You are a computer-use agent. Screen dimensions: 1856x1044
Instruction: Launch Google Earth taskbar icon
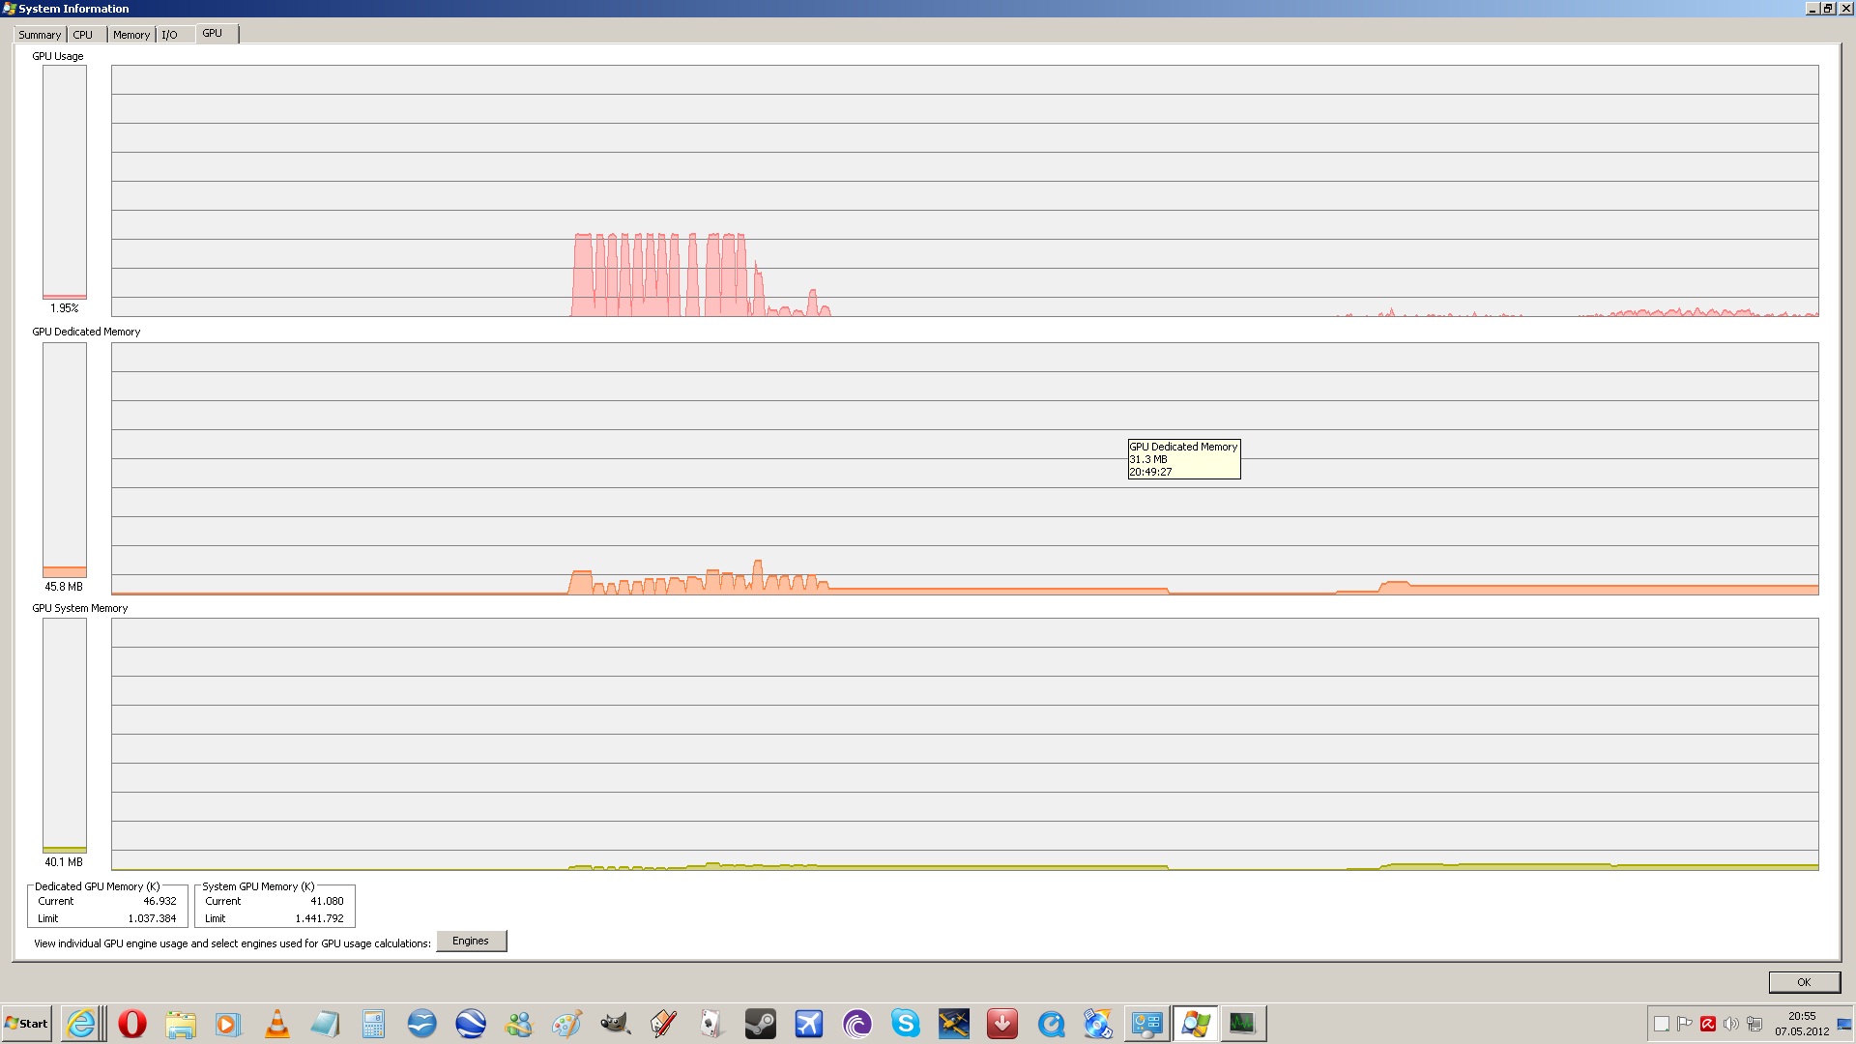coord(471,1024)
